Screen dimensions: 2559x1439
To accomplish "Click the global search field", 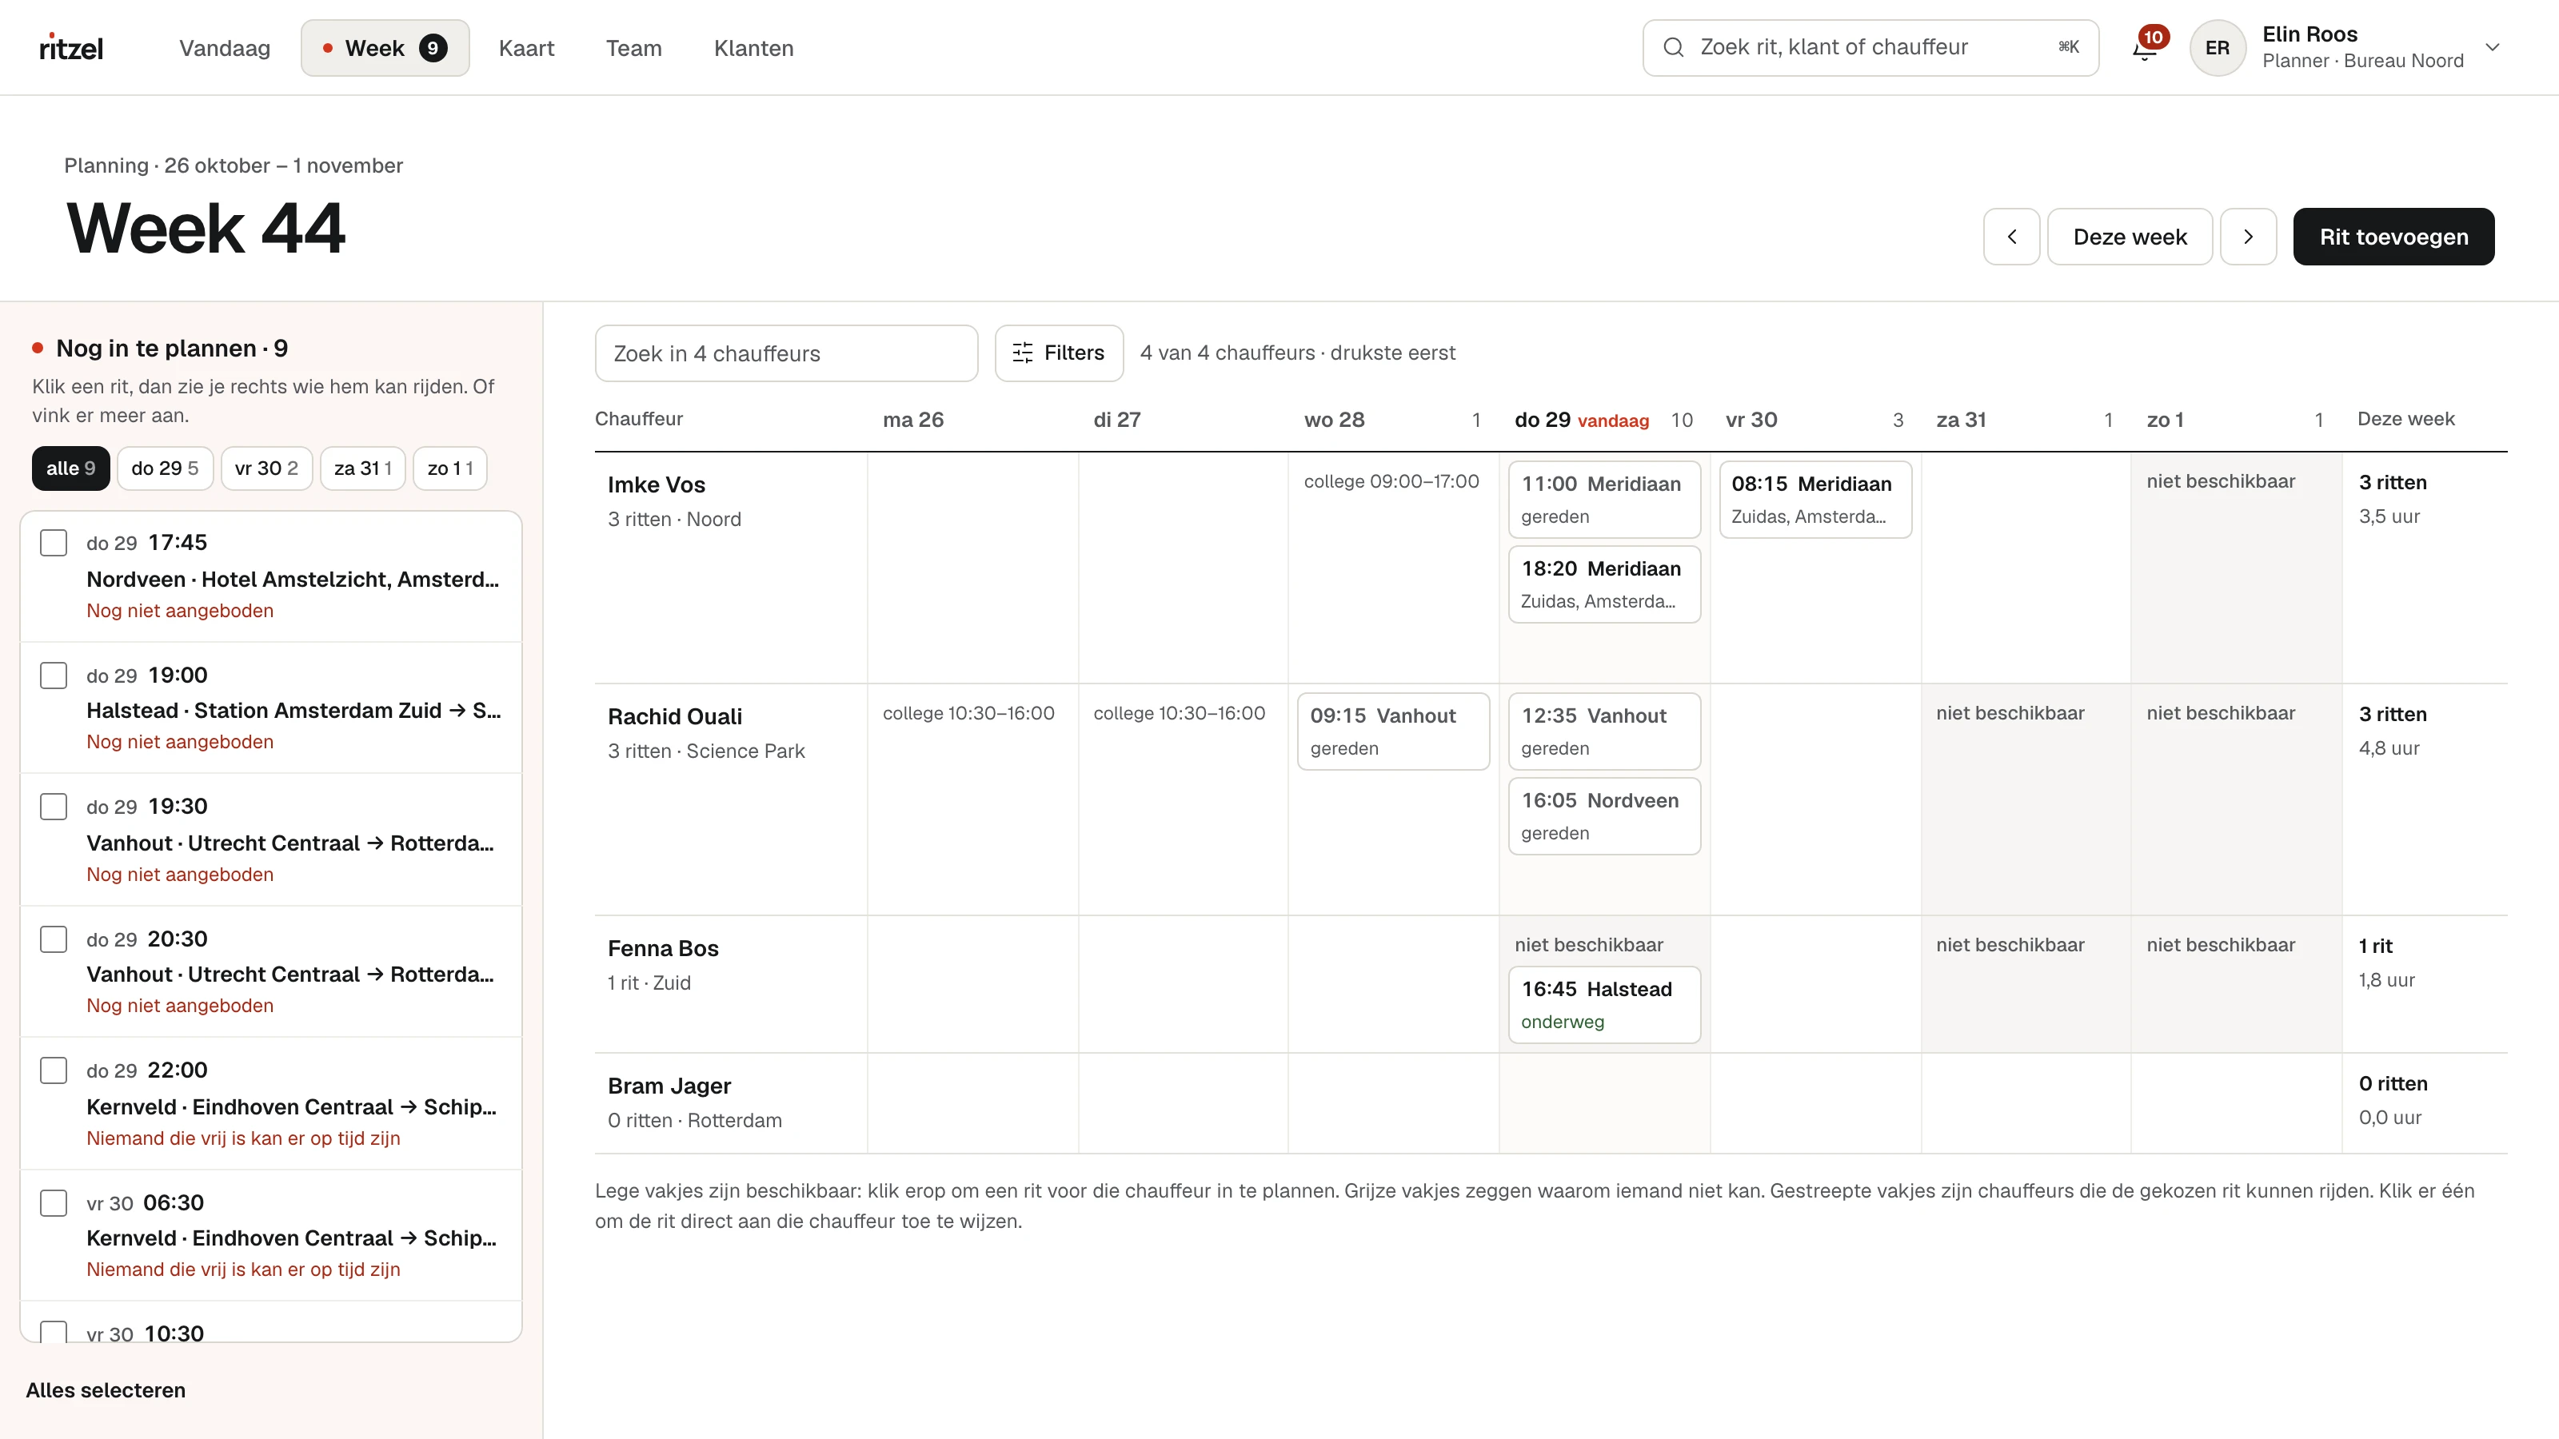I will point(1870,48).
